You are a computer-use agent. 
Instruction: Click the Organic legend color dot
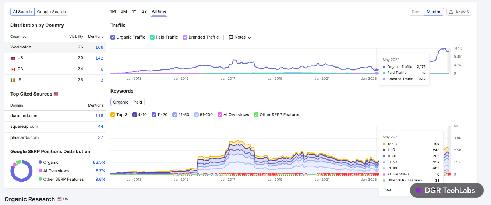pyautogui.click(x=40, y=162)
